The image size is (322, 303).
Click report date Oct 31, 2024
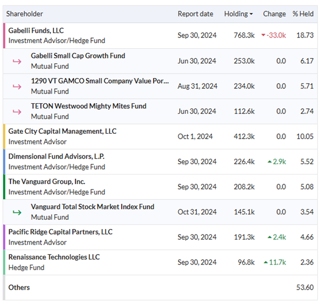click(x=197, y=212)
